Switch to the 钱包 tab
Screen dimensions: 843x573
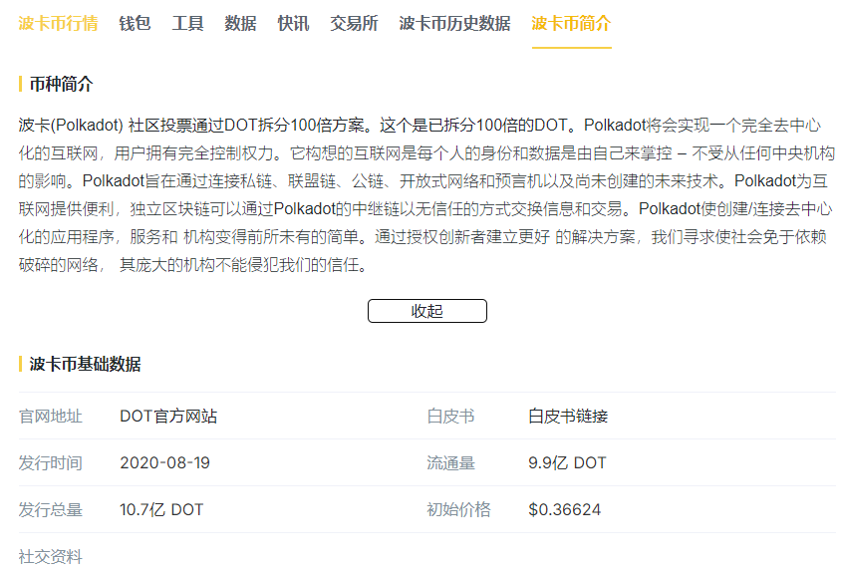[x=135, y=24]
